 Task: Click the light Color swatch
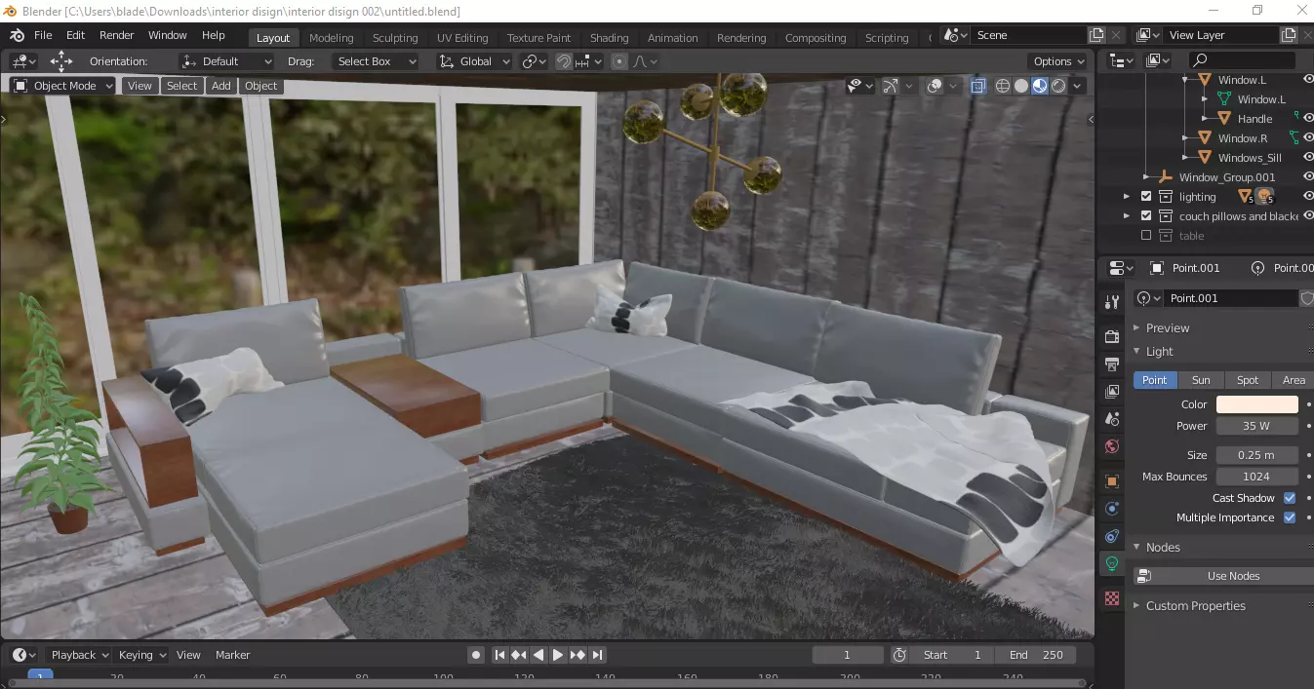(1256, 404)
